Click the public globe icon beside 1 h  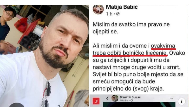(118, 14)
